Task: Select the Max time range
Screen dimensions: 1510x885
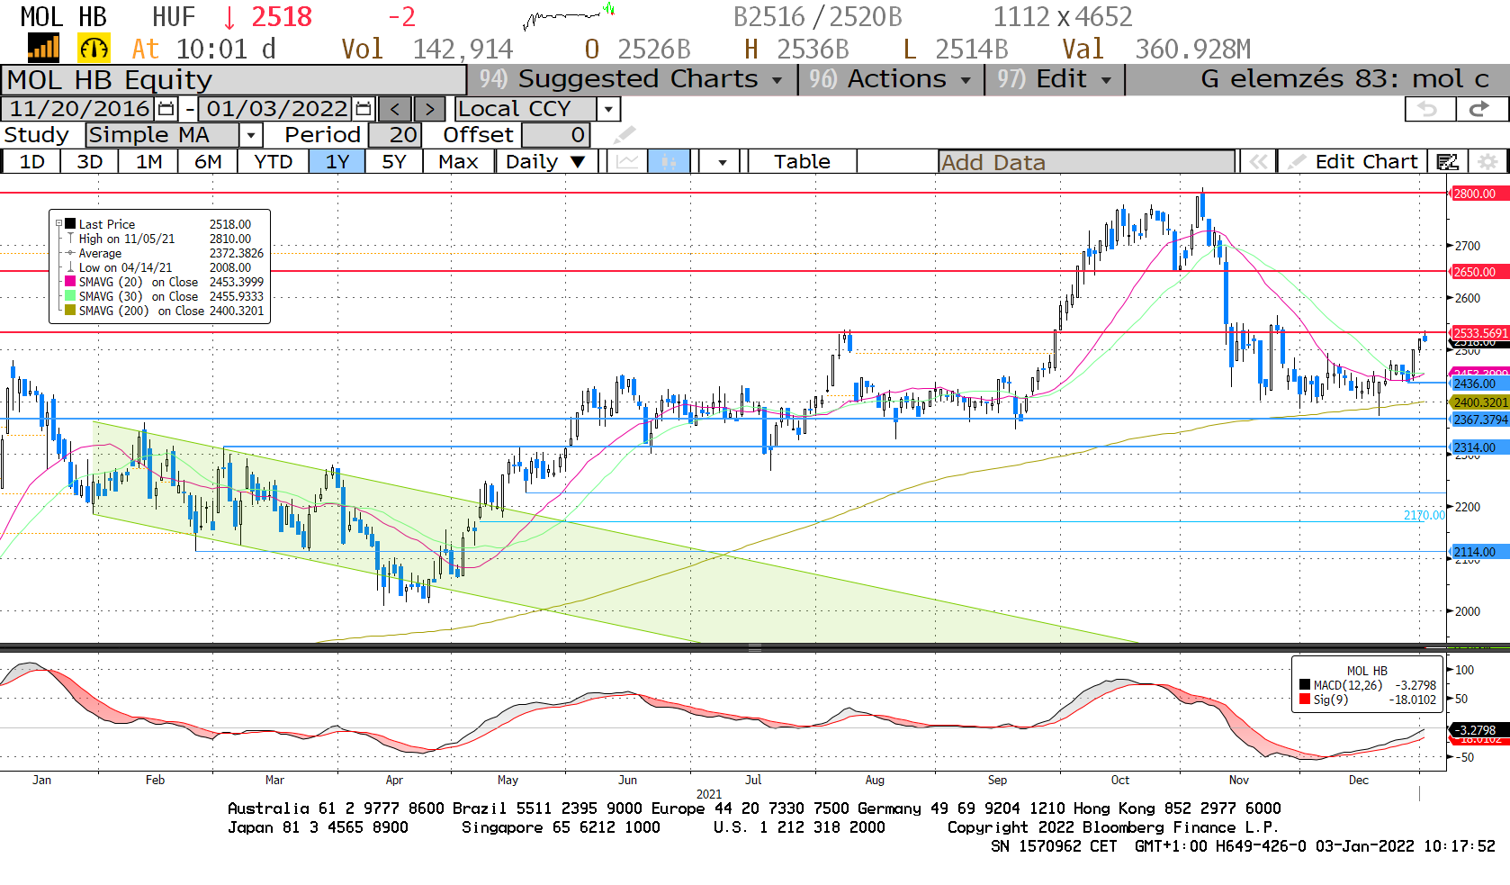Action: [x=458, y=161]
